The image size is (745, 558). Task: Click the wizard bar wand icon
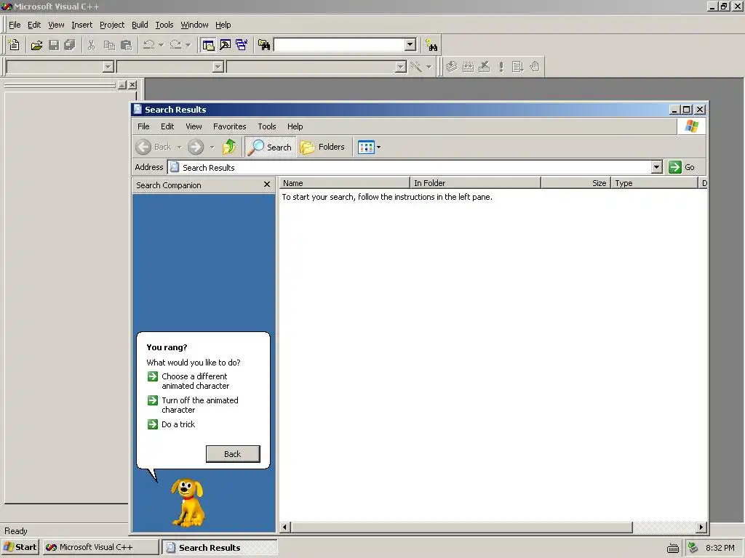point(416,67)
